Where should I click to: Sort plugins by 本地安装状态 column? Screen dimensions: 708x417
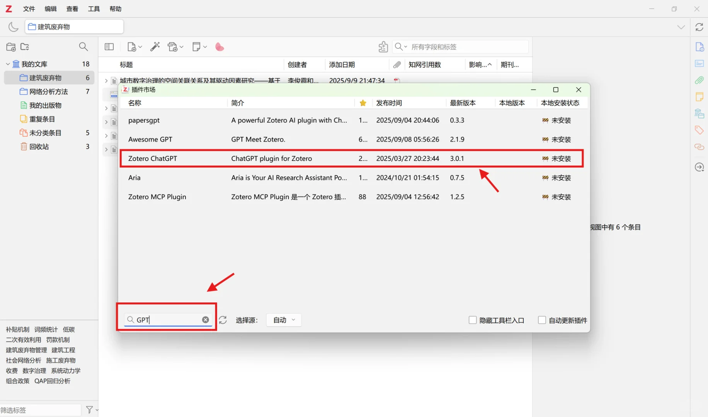[560, 103]
